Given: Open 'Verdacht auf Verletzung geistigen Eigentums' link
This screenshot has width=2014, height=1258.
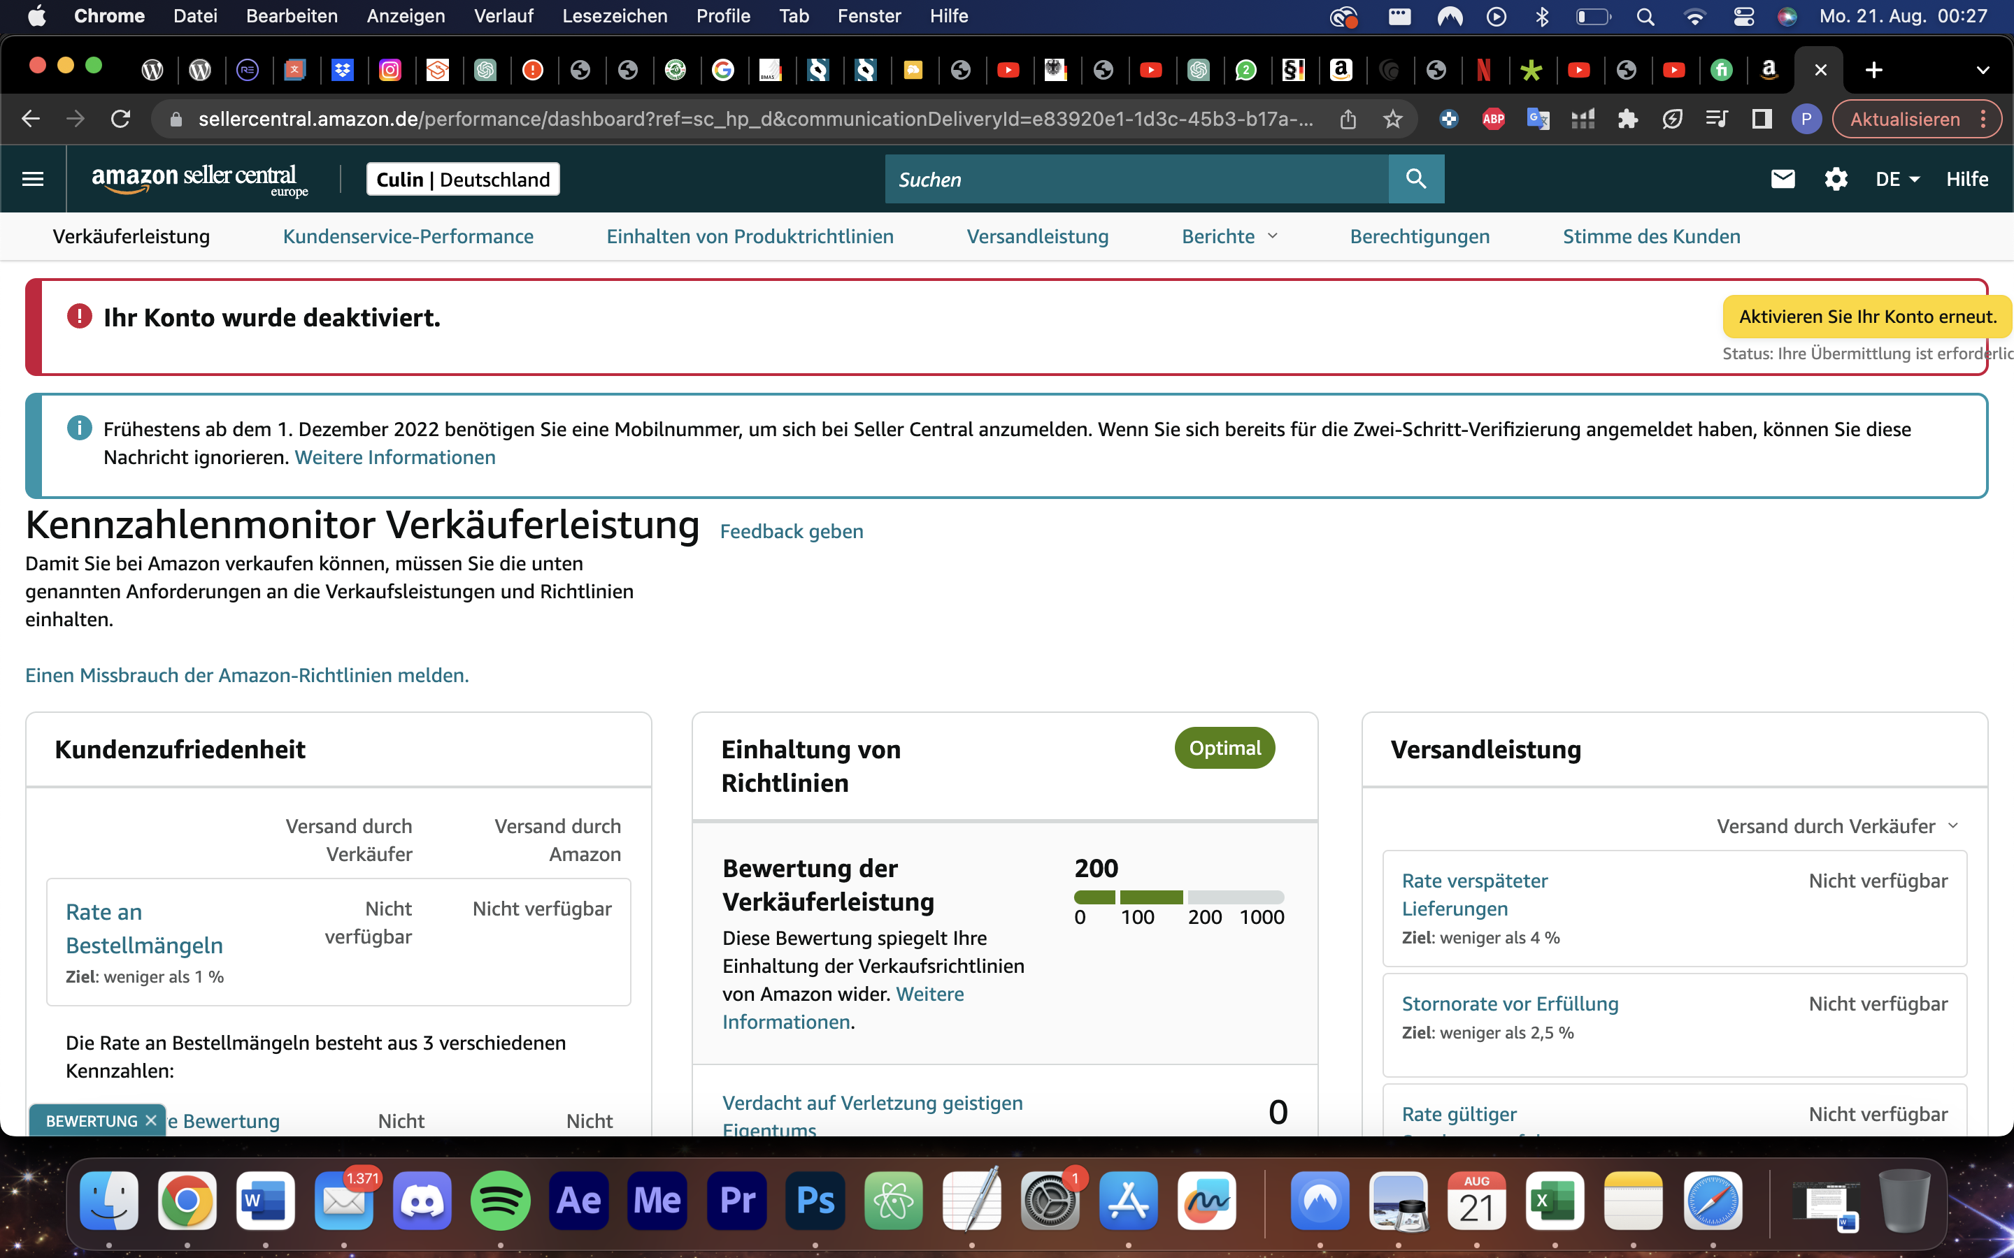Looking at the screenshot, I should point(872,1115).
